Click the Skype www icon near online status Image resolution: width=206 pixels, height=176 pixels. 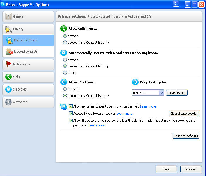pyautogui.click(x=64, y=107)
